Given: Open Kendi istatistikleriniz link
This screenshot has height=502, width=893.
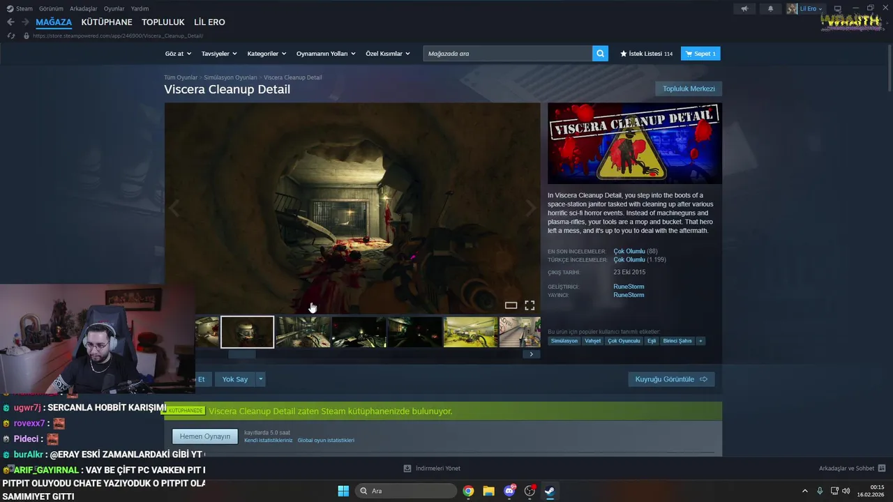Looking at the screenshot, I should [x=268, y=441].
